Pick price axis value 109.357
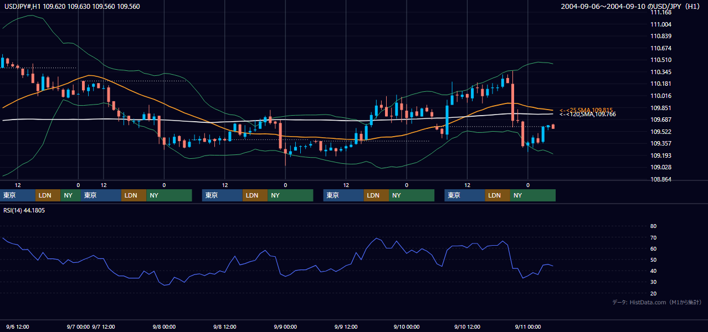This screenshot has width=708, height=332. click(x=660, y=143)
